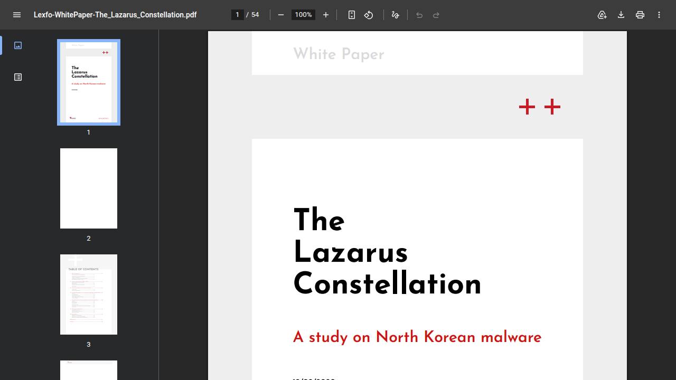The width and height of the screenshot is (676, 380).
Task: Jump to Table of Contents page 3 thumbnail
Action: pyautogui.click(x=89, y=294)
